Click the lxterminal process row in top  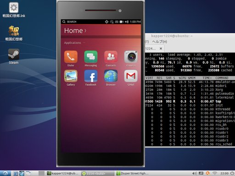click(190, 98)
